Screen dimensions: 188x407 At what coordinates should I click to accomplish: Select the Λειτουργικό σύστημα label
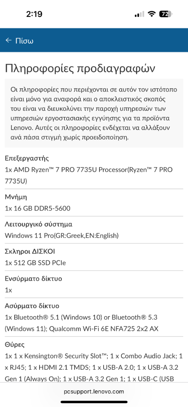point(39,224)
